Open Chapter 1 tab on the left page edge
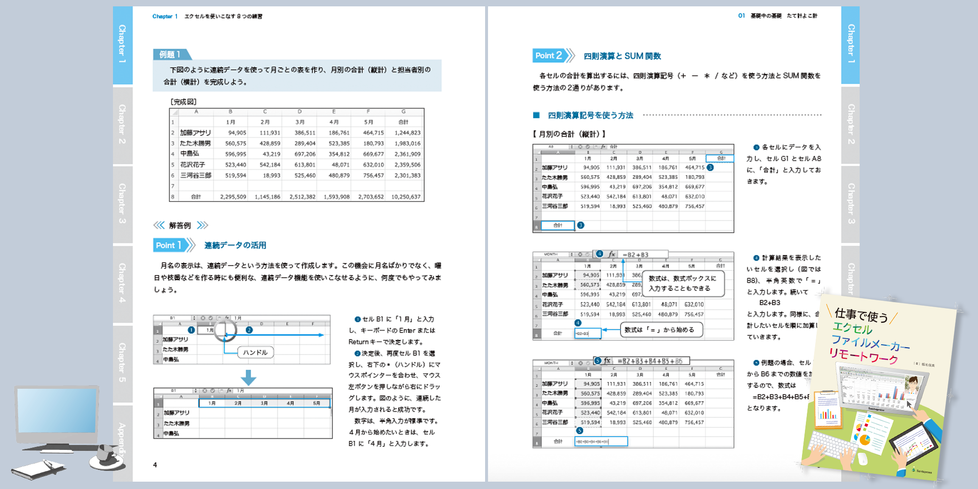Viewport: 978px width, 489px height. point(122,45)
